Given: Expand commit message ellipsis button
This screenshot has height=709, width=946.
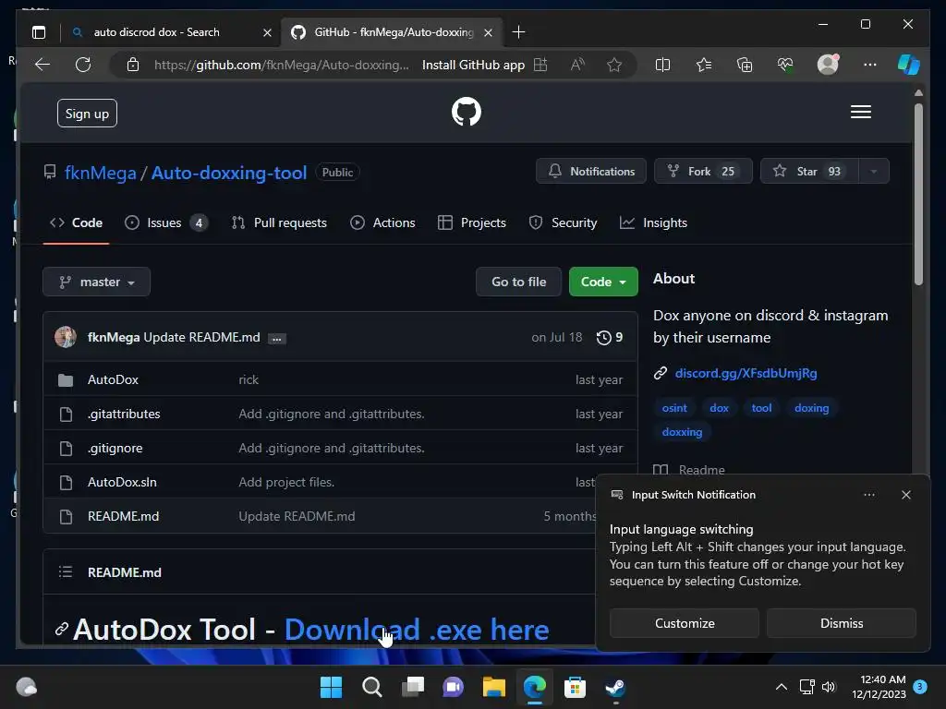Looking at the screenshot, I should 276,338.
